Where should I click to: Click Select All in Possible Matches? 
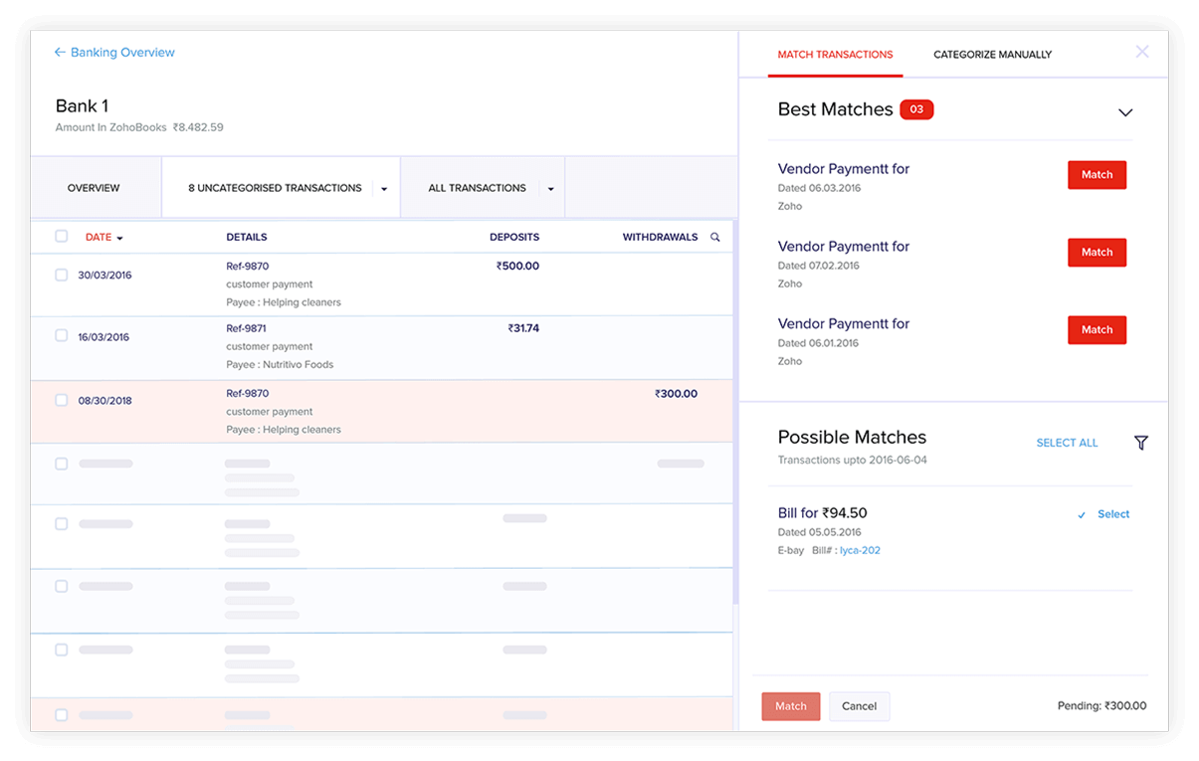1067,443
